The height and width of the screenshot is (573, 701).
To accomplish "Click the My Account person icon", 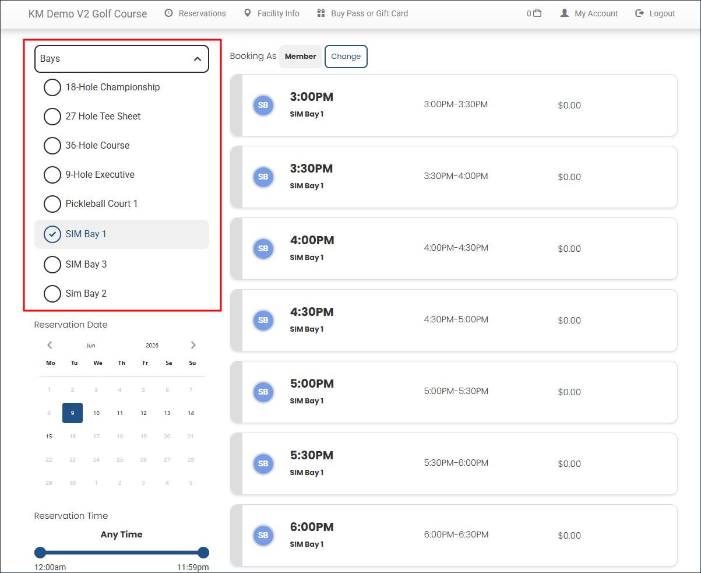I will tap(564, 13).
